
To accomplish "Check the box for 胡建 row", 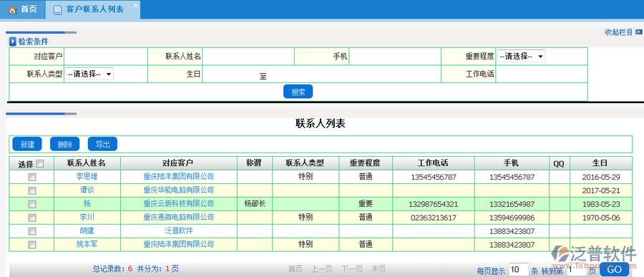I will coord(31,231).
